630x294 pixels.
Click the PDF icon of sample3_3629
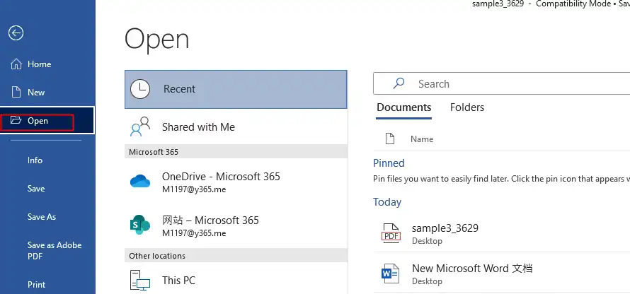[391, 233]
